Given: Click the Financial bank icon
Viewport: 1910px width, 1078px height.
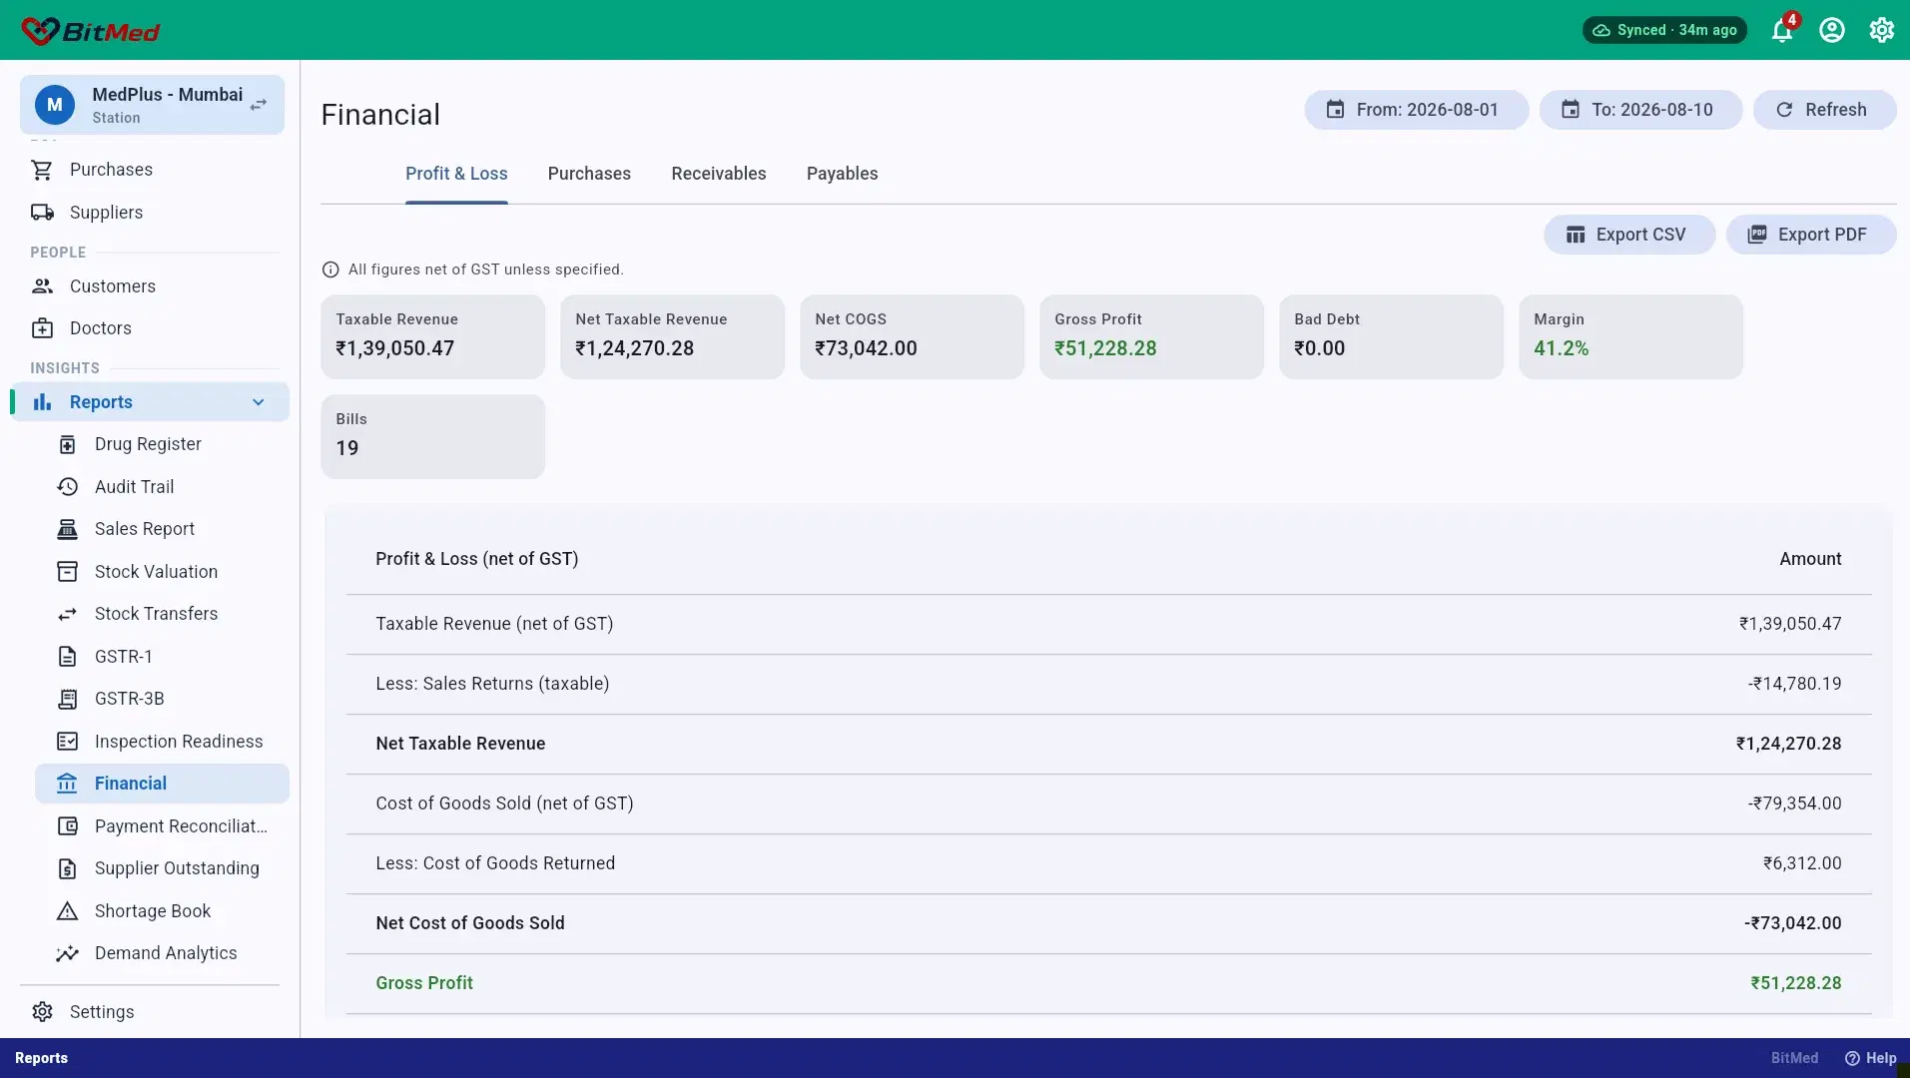Looking at the screenshot, I should [67, 784].
